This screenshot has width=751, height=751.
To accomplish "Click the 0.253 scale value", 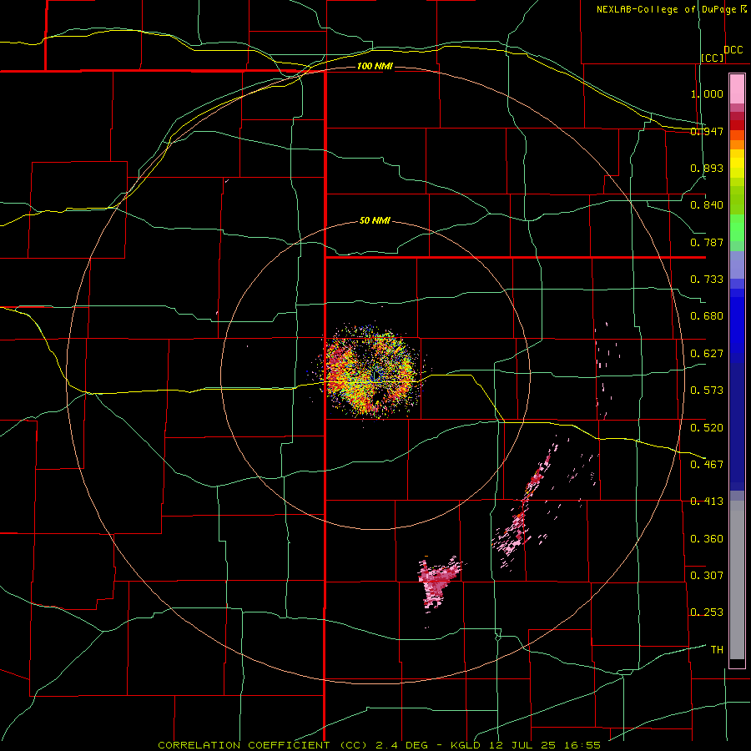I will (707, 612).
